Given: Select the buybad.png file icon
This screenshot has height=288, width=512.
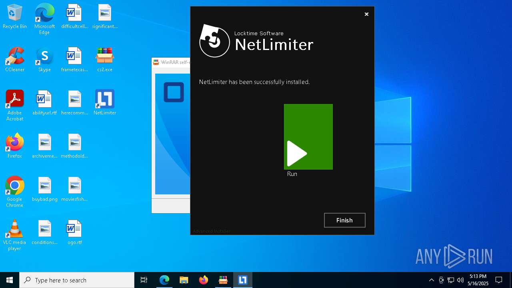Looking at the screenshot, I should (44, 190).
